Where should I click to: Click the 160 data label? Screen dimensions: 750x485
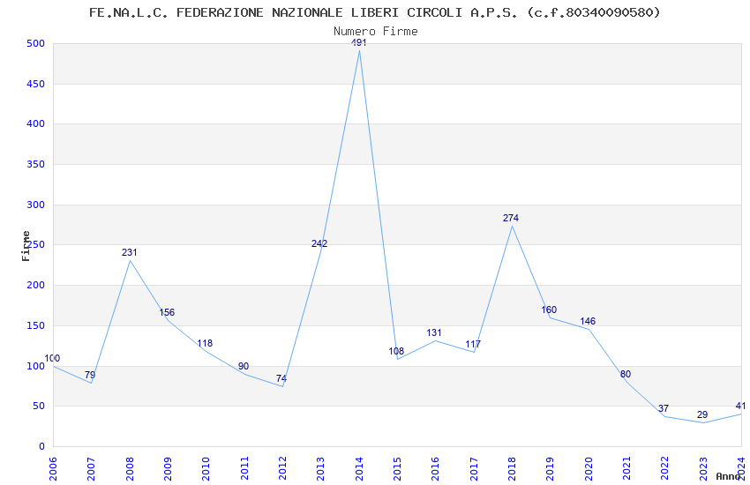tap(549, 310)
